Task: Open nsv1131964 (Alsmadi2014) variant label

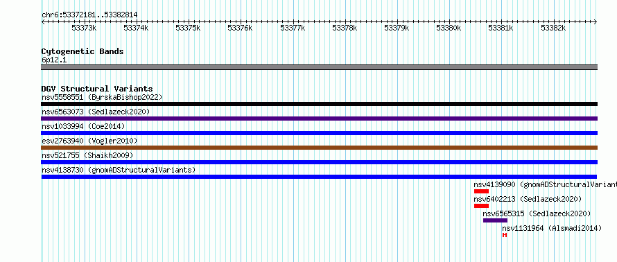Action: tap(552, 228)
